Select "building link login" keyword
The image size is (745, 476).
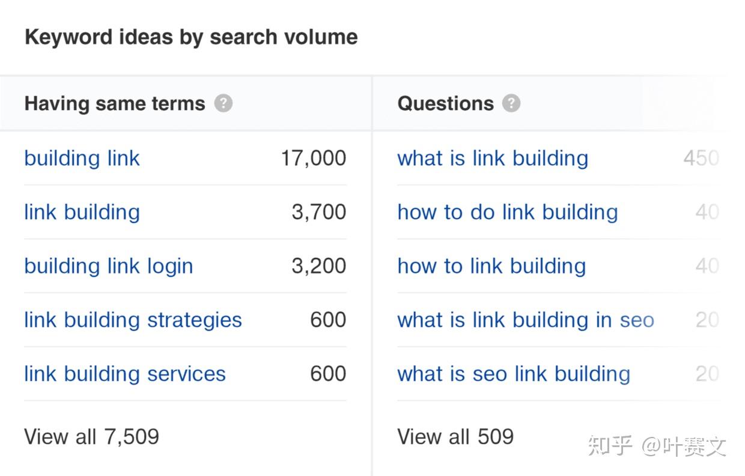108,266
